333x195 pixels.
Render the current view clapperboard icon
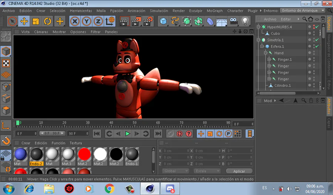[x=125, y=21]
